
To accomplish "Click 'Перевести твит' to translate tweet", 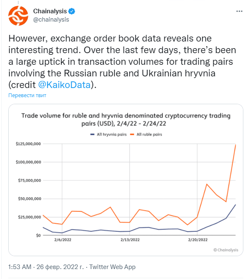I will [x=27, y=95].
